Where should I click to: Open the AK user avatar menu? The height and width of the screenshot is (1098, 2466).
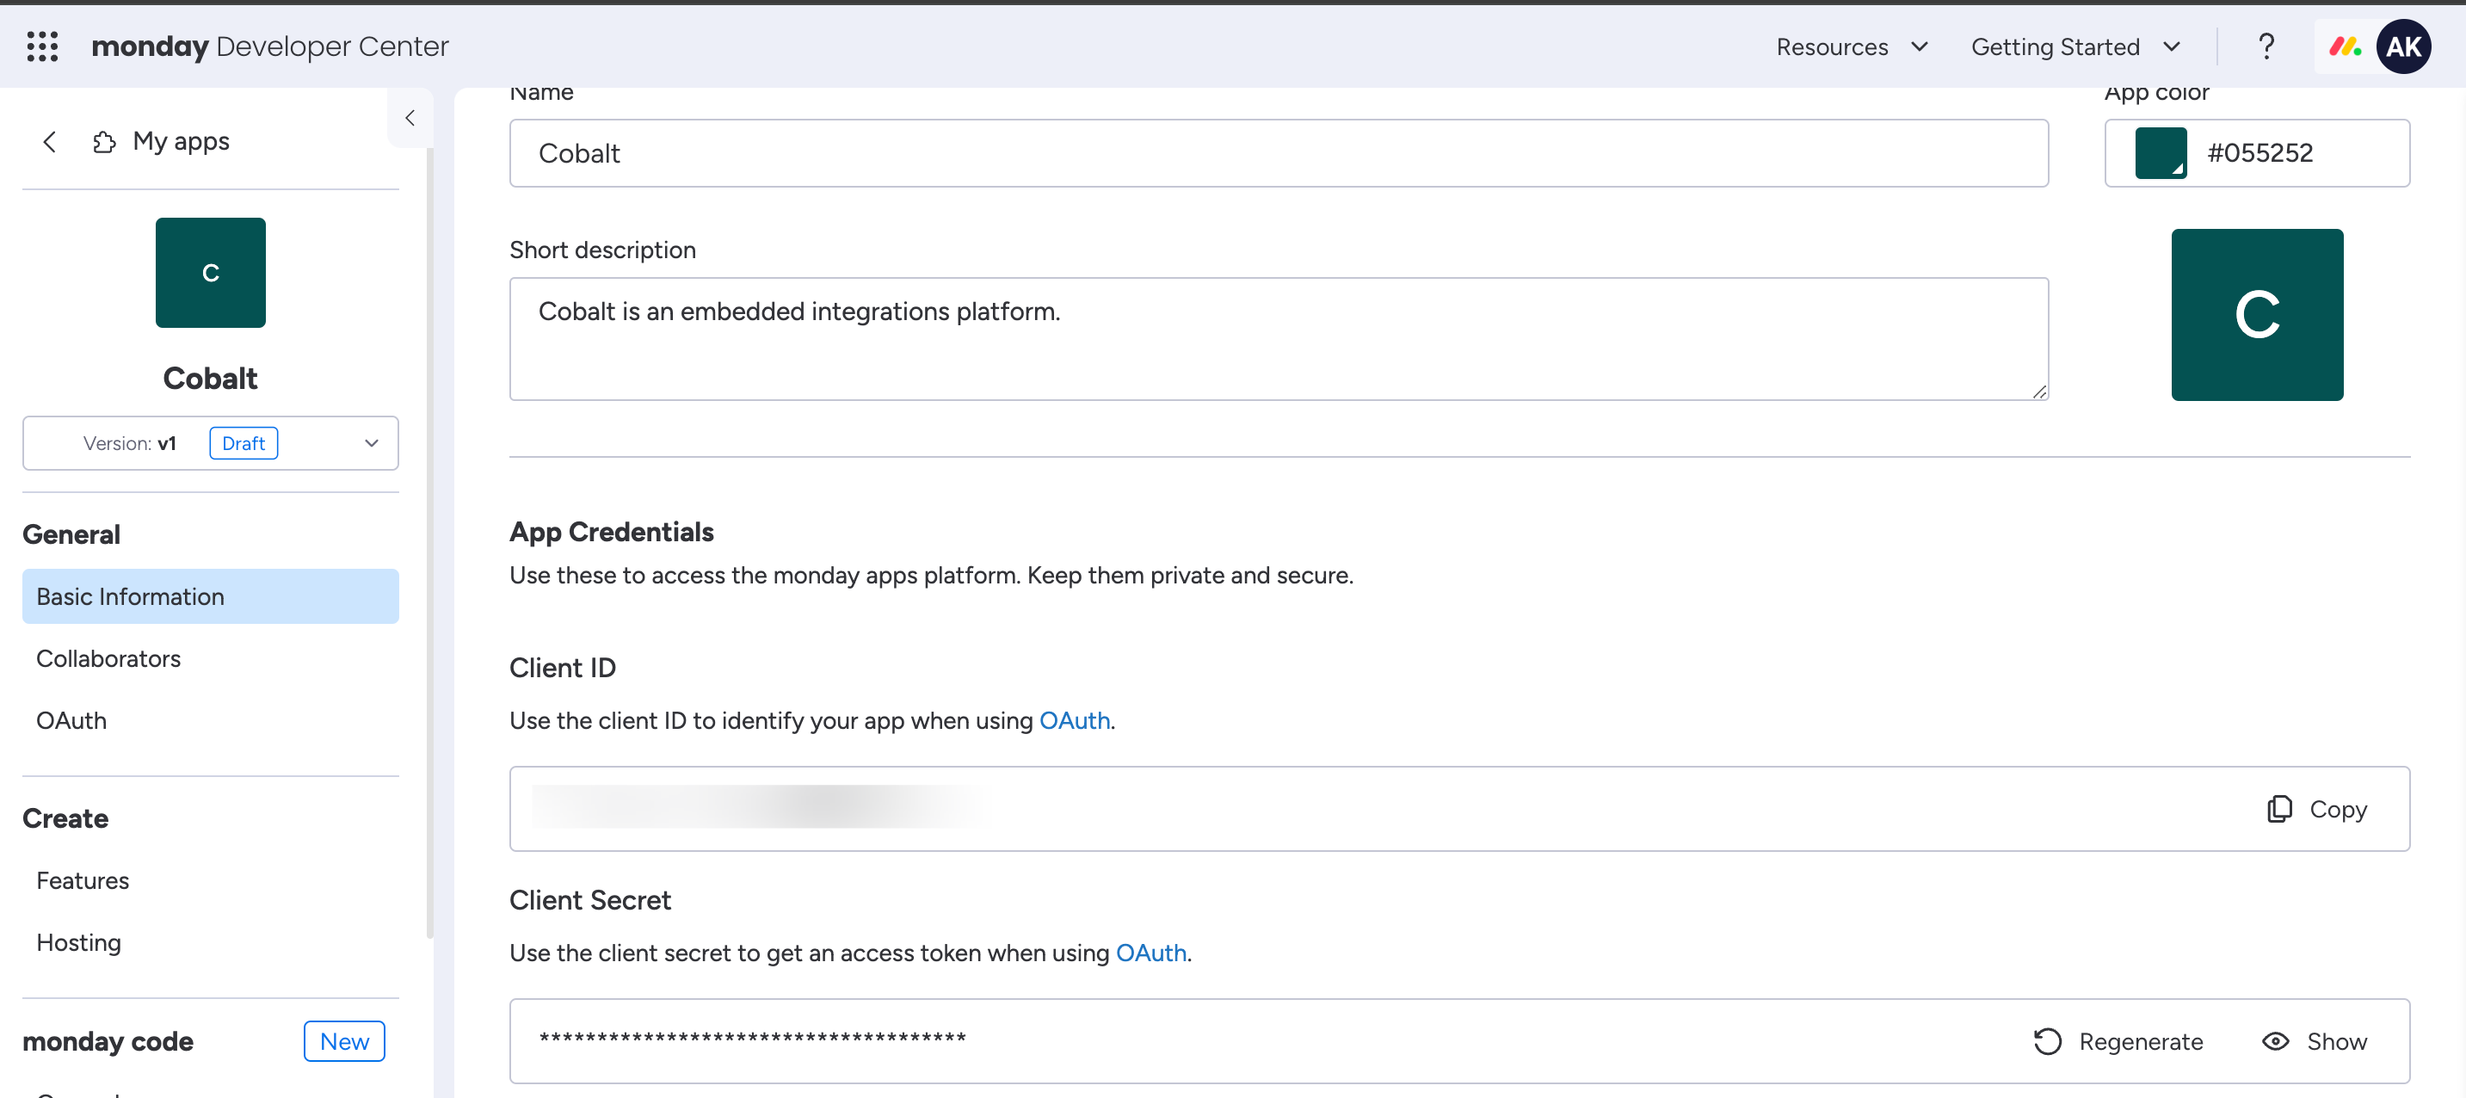[2403, 46]
